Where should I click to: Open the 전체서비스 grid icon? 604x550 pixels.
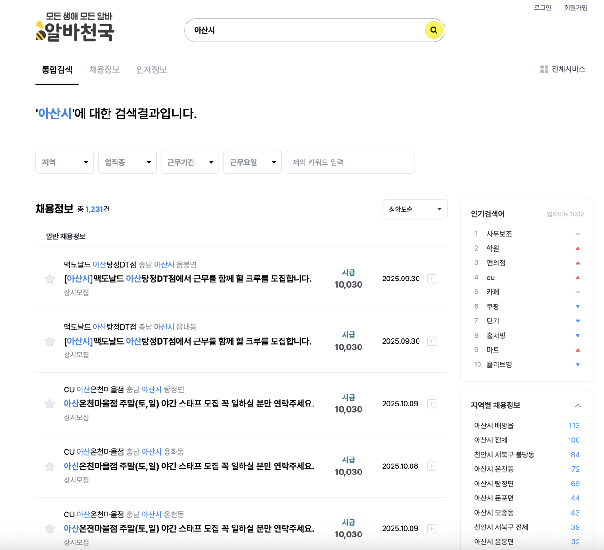(x=544, y=69)
